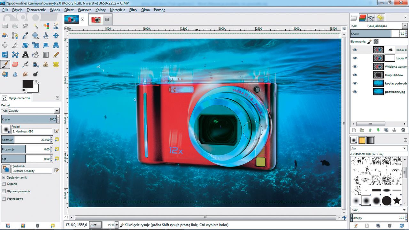This screenshot has height=230, width=409.
Task: Open the Warstwa menu
Action: (84, 10)
